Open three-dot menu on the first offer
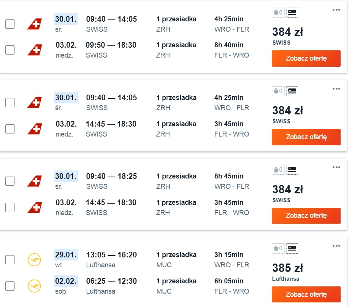The height and width of the screenshot is (307, 349). (x=336, y=10)
